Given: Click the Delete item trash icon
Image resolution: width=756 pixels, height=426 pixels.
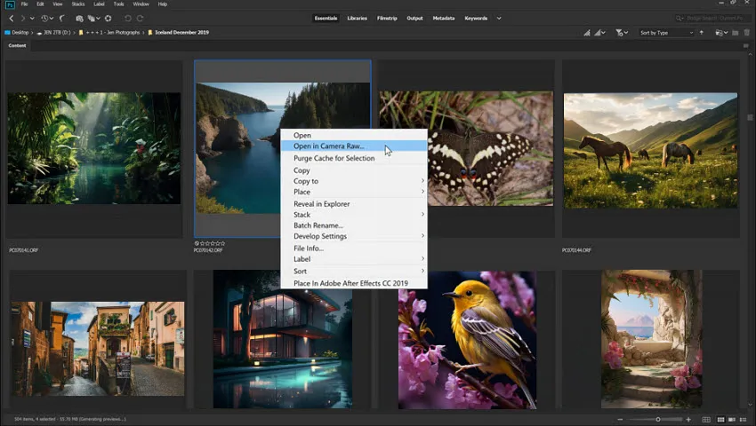Looking at the screenshot, I should (745, 33).
